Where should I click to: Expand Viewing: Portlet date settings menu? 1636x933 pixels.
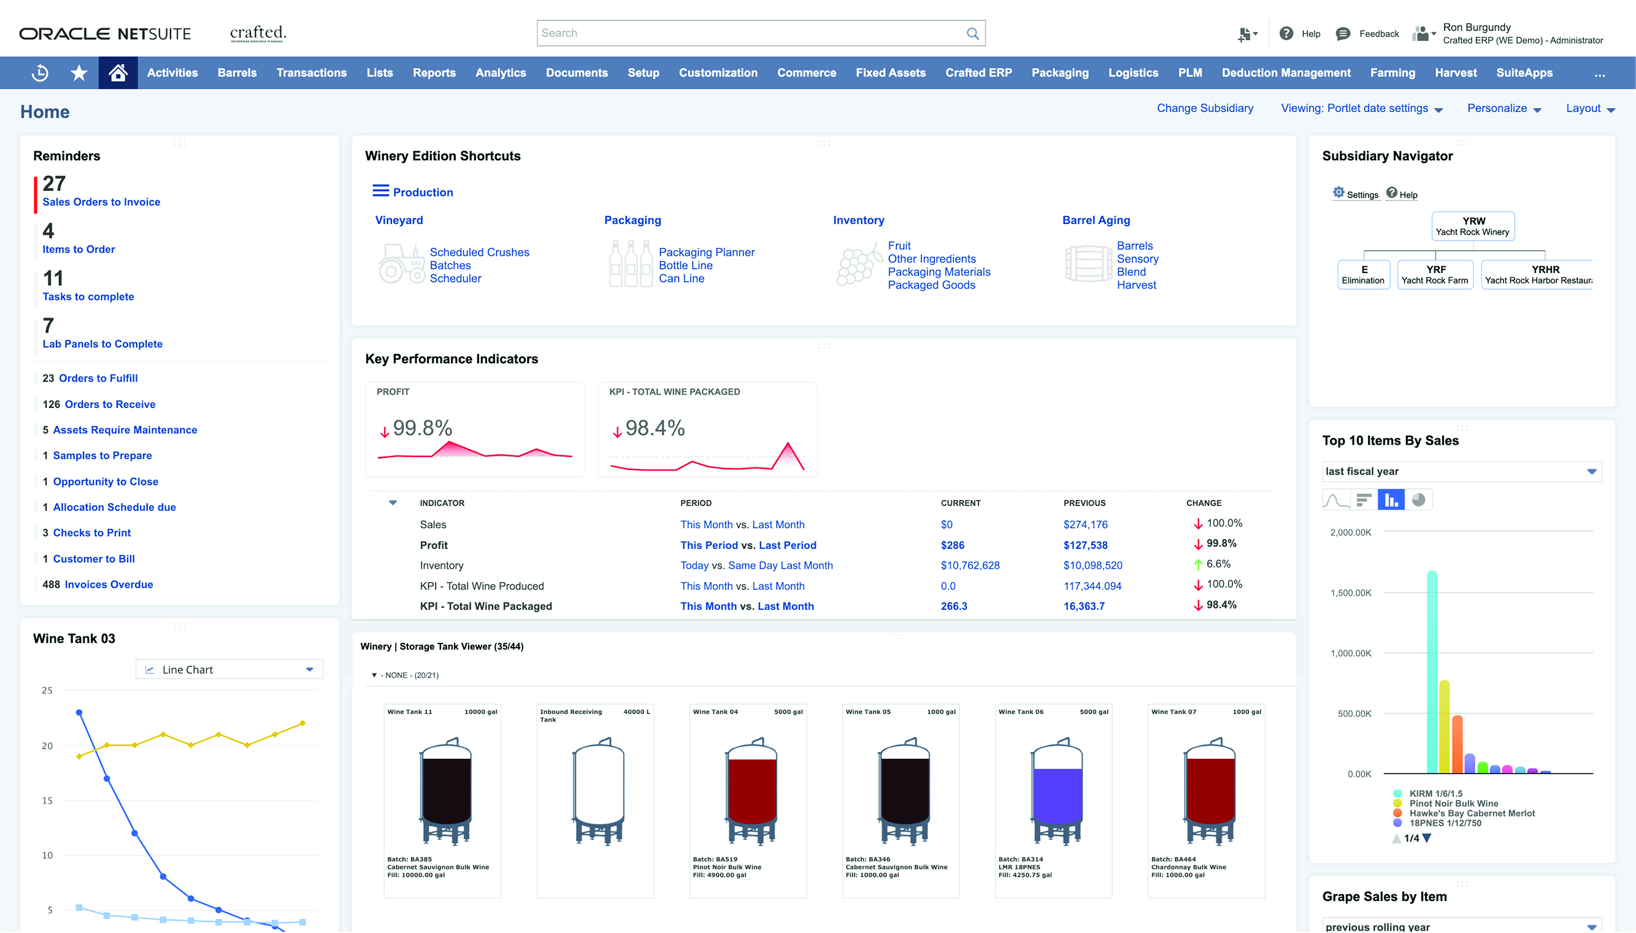point(1362,109)
